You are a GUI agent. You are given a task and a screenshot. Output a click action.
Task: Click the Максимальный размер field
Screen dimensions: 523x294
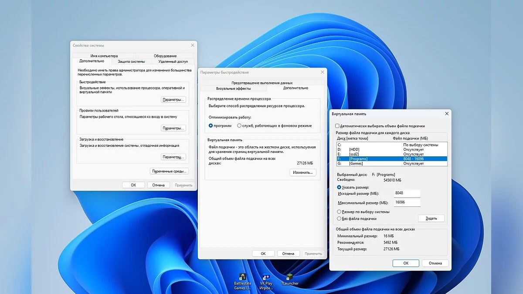click(x=407, y=203)
